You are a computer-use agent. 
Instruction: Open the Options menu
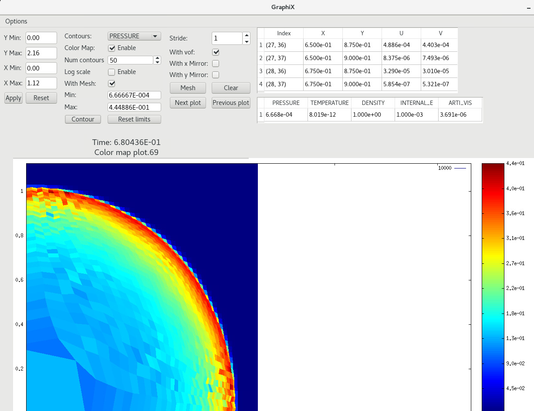[16, 21]
